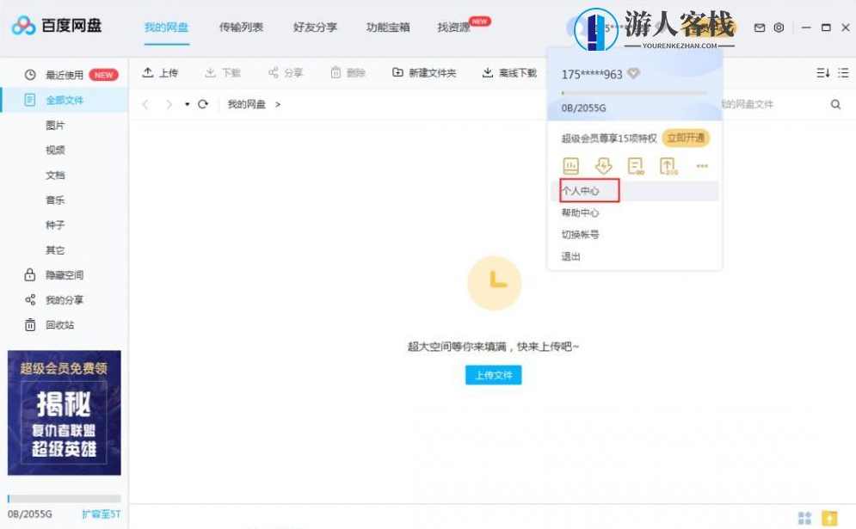Click the sort order icon
The width and height of the screenshot is (856, 529).
point(822,73)
